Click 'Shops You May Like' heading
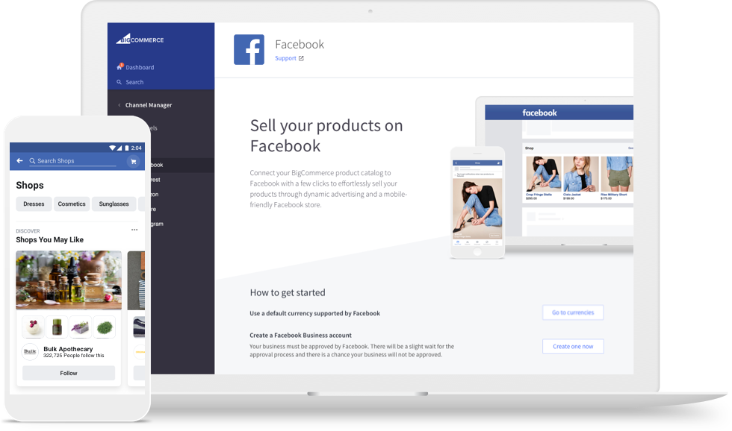732x431 pixels. click(x=49, y=239)
